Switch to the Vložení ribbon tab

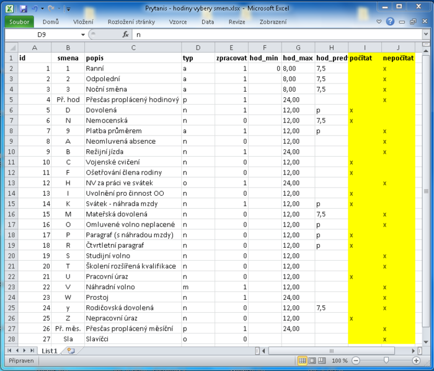(x=83, y=22)
